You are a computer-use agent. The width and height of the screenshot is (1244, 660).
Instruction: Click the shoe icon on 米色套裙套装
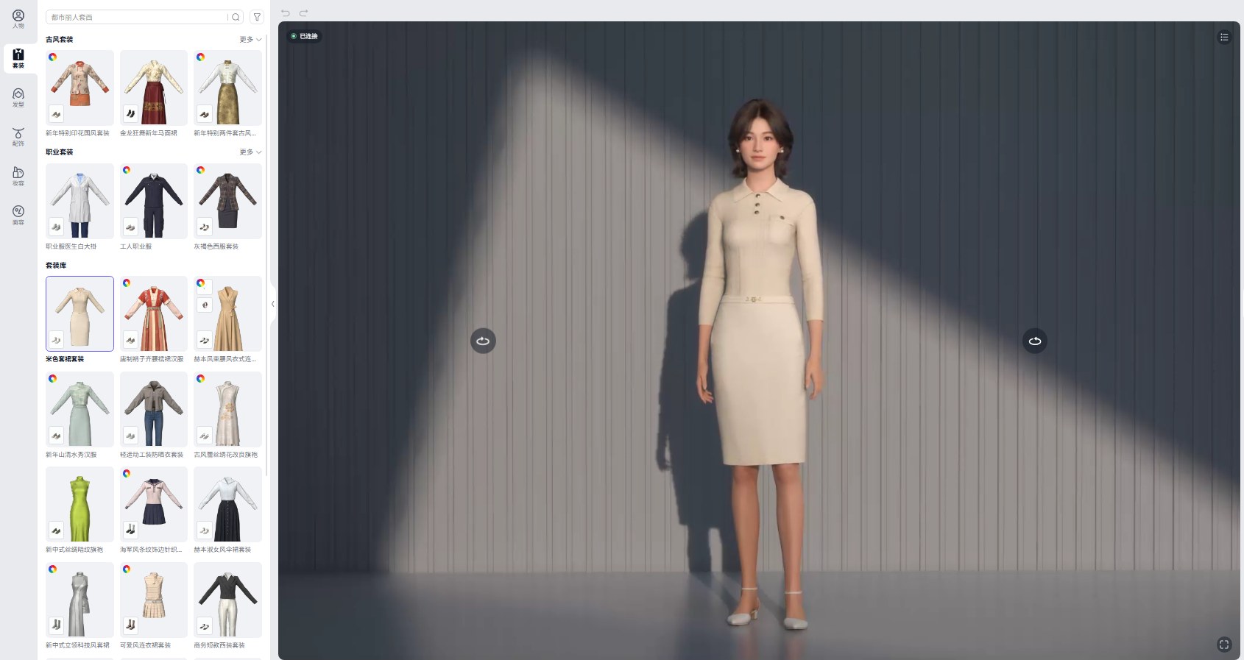tap(57, 340)
